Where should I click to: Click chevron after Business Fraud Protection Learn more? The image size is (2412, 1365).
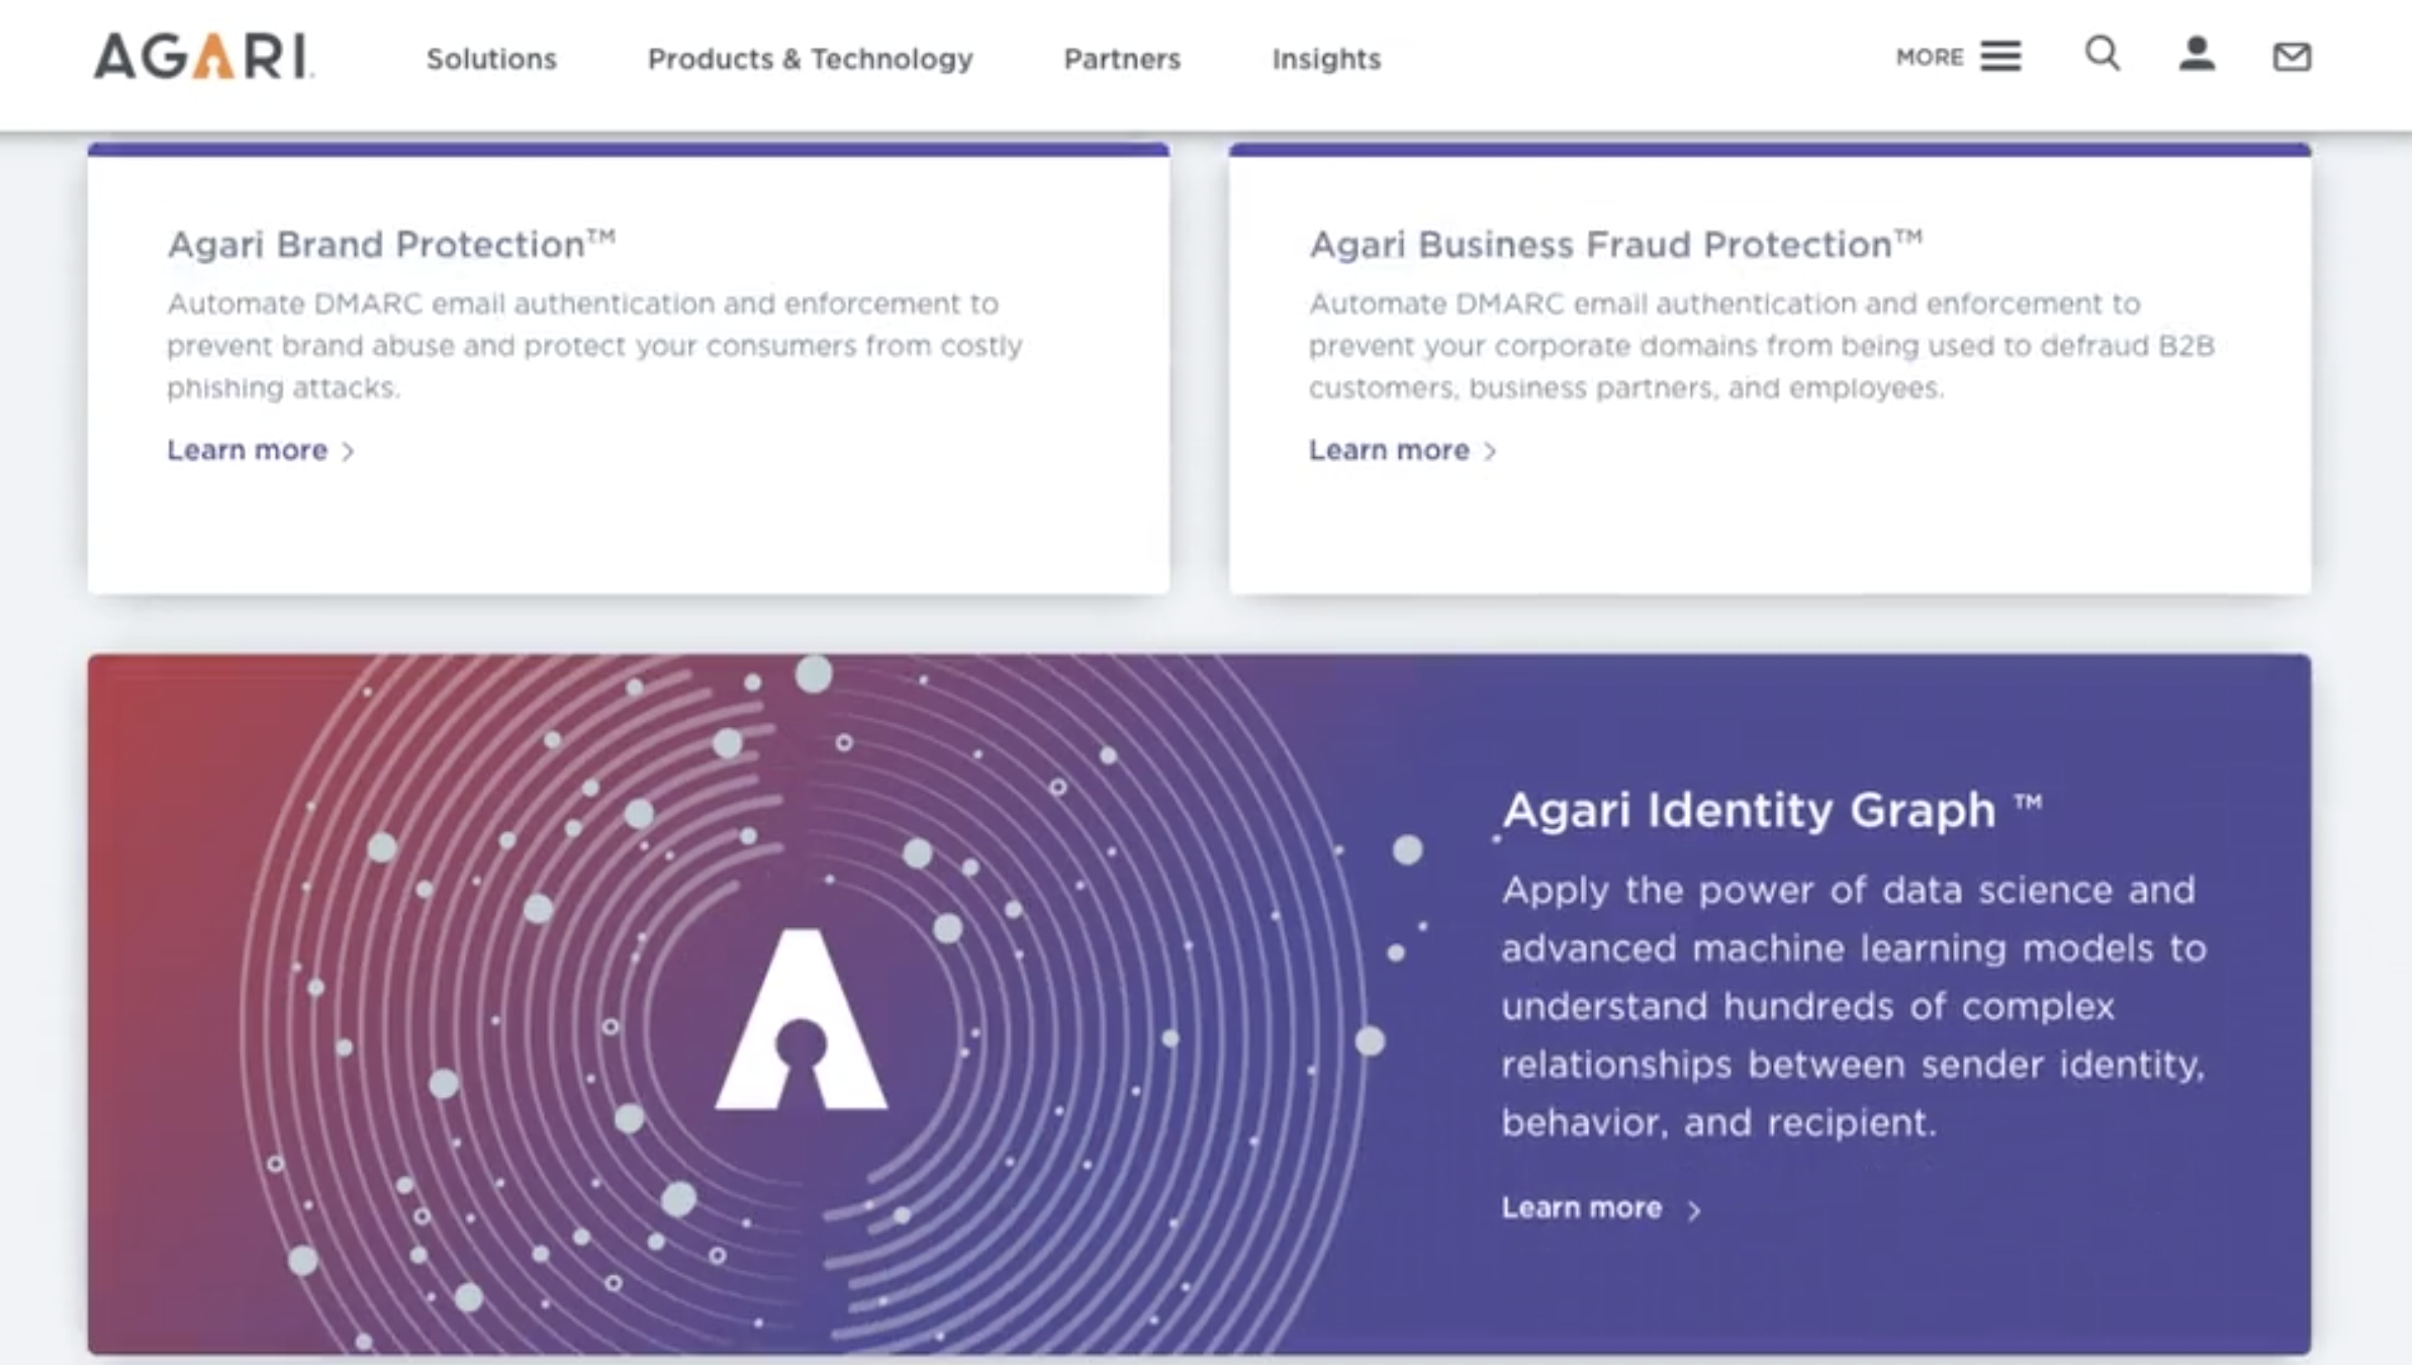pyautogui.click(x=1491, y=452)
